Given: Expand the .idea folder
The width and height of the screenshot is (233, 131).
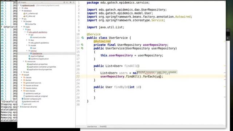Looking at the screenshot, I should pos(20,8).
